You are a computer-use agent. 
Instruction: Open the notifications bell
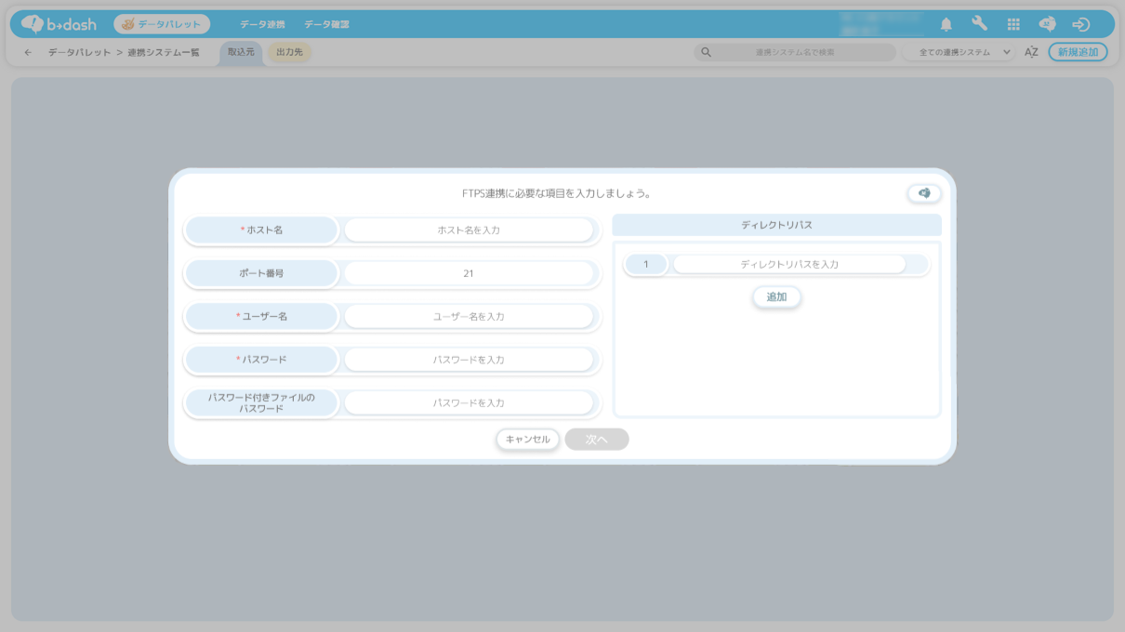coord(946,24)
